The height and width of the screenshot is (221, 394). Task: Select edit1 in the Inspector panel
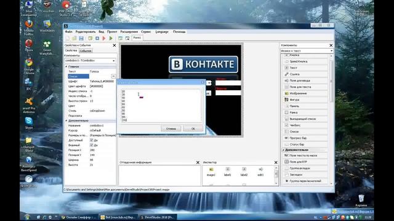click(260, 172)
